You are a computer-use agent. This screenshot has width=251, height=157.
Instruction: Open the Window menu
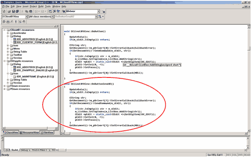56,6
